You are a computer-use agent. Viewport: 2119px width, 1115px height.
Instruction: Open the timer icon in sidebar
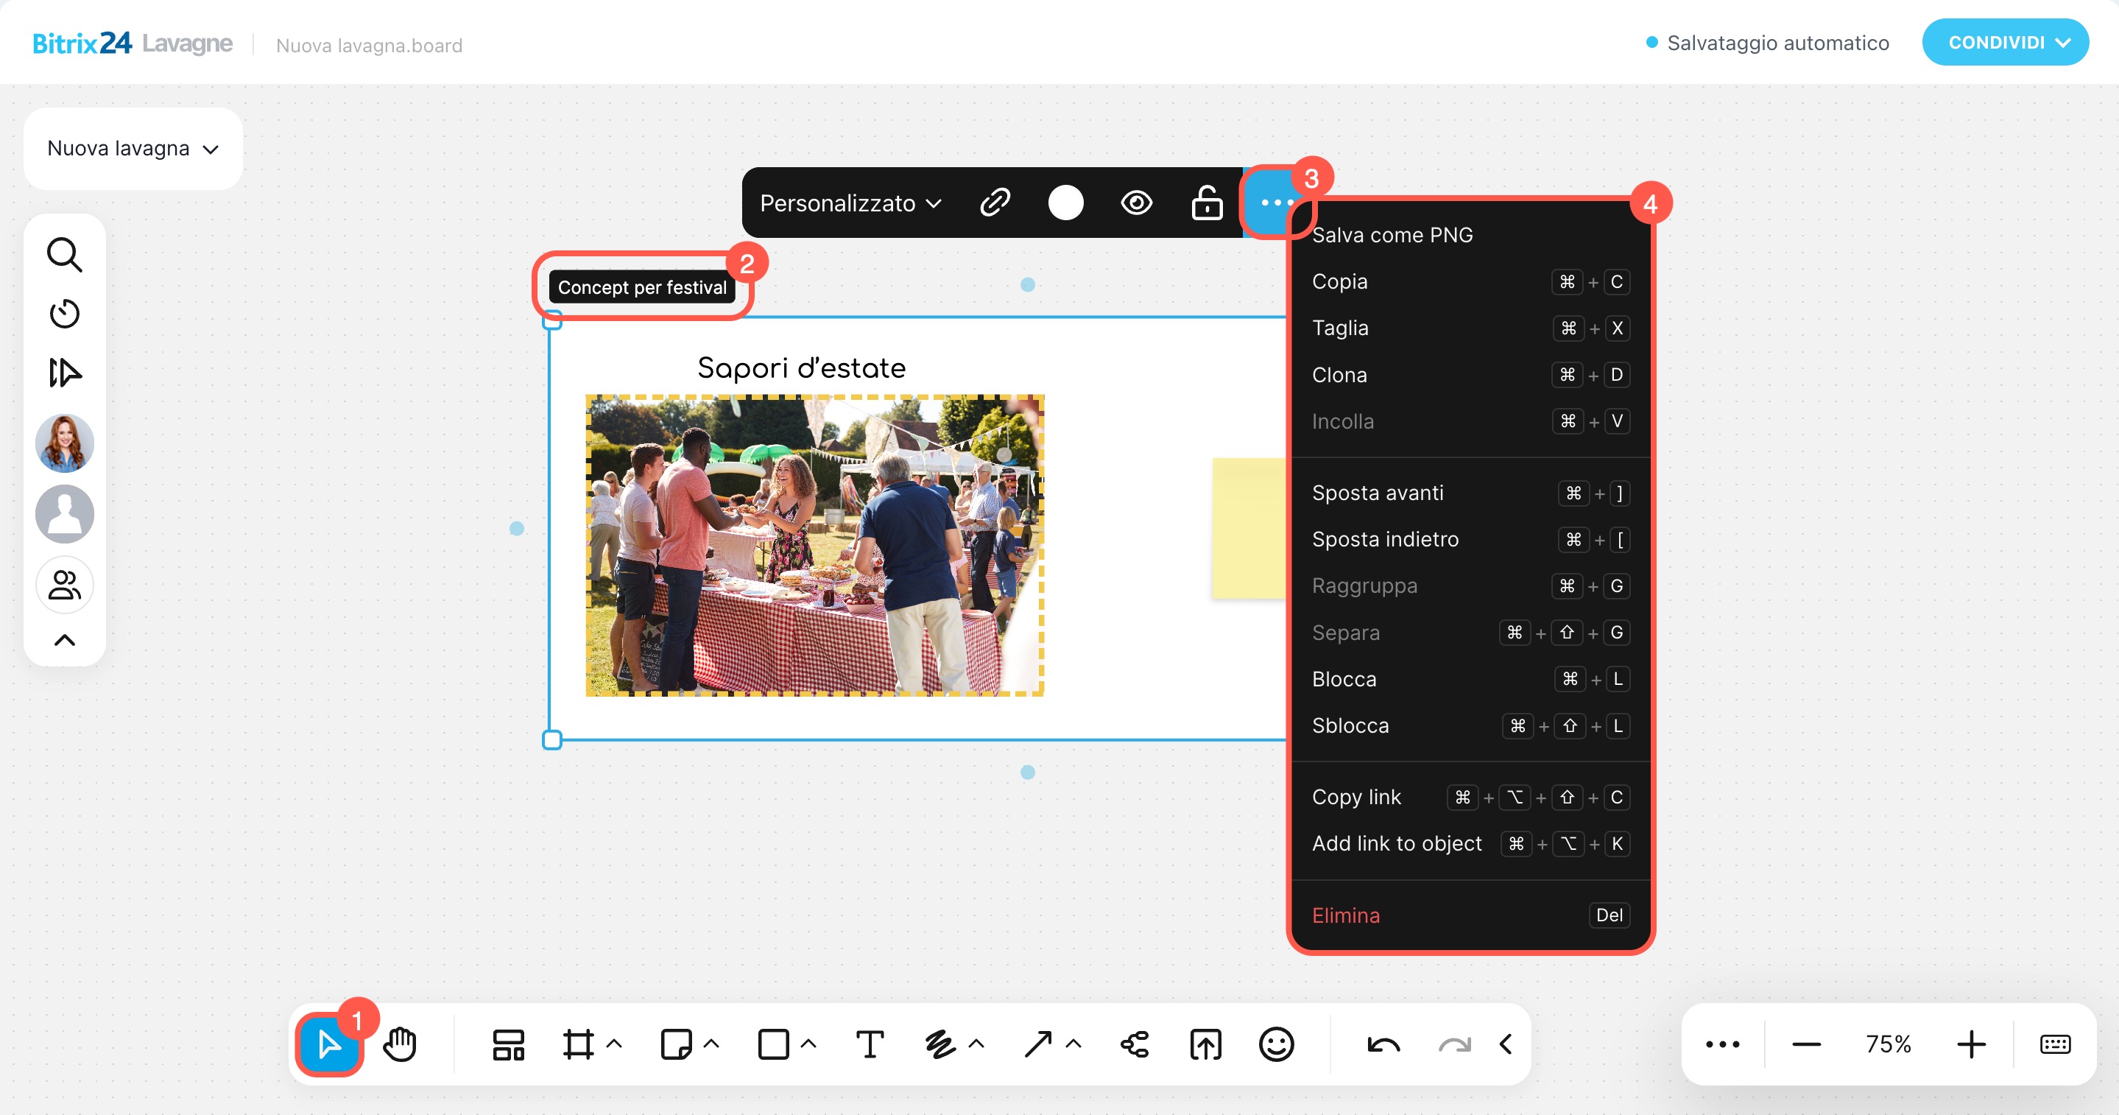tap(64, 314)
